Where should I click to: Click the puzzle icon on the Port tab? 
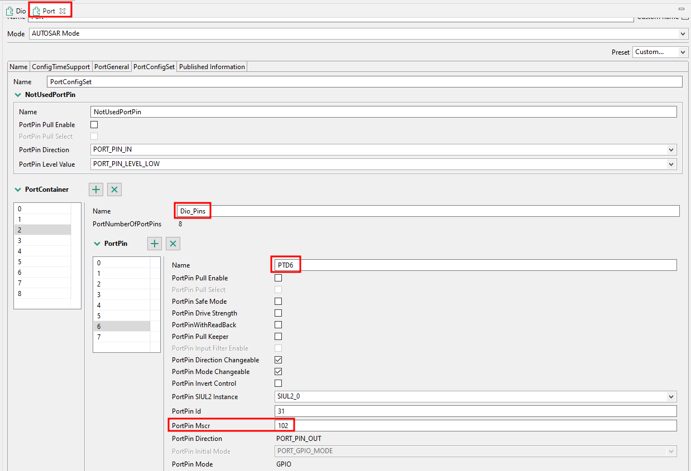(35, 9)
